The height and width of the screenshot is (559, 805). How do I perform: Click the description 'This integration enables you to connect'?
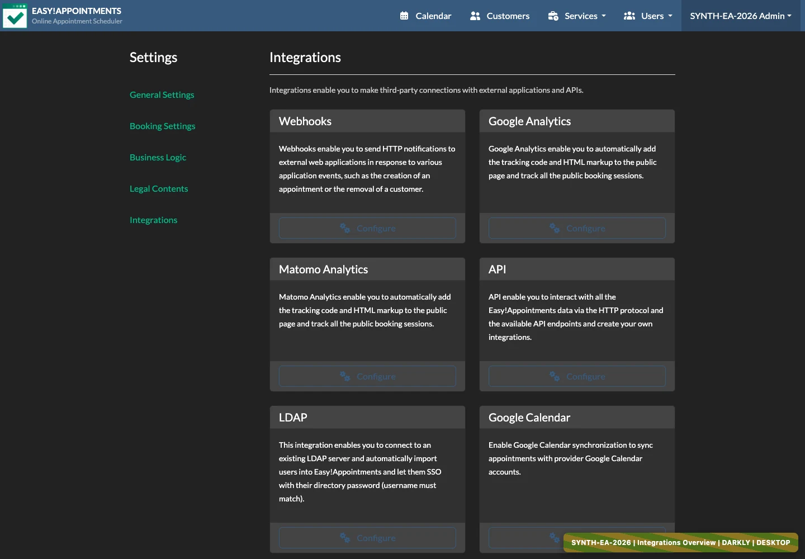[361, 472]
